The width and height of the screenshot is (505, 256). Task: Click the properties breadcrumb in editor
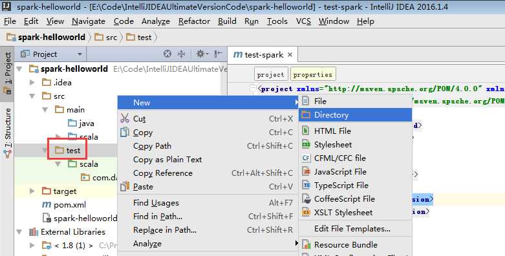(x=313, y=74)
